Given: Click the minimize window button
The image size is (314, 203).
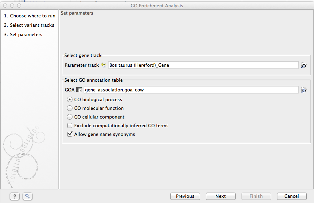Looking at the screenshot, I should coord(12,6).
